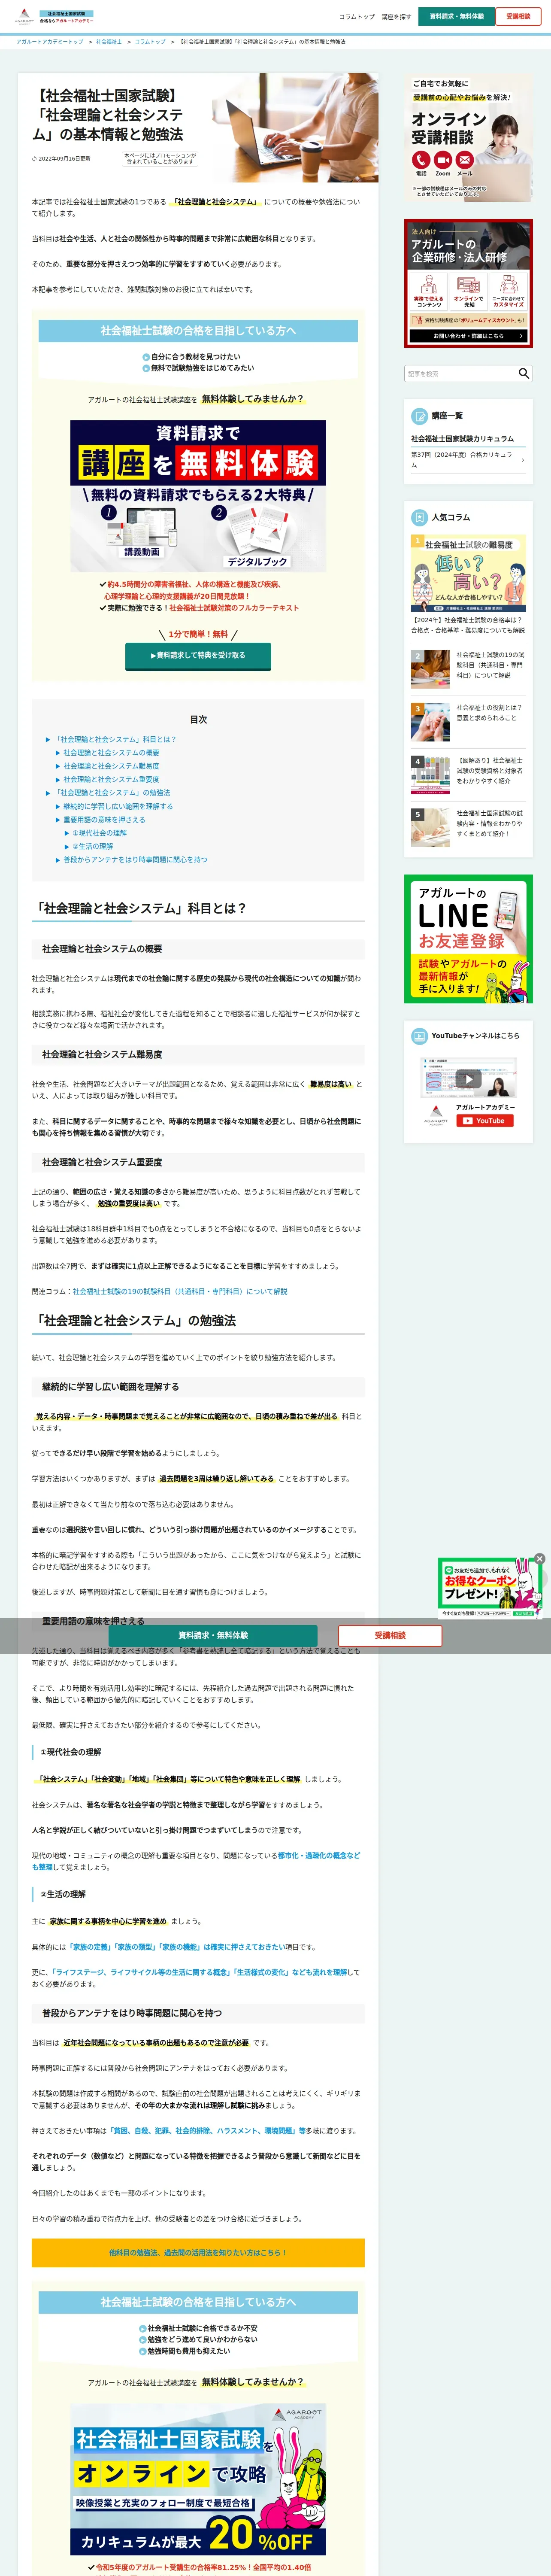Click the telephone consultation icon
This screenshot has width=551, height=2576.
coord(421,160)
